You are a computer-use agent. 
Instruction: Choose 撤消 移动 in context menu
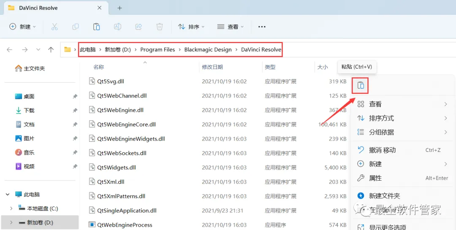pos(403,150)
